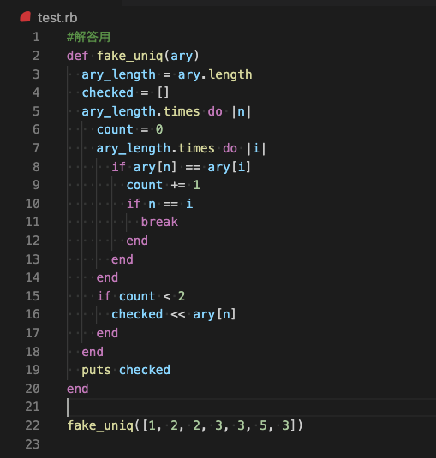Click the 'def' keyword on line 2
This screenshot has height=458, width=436.
coord(77,56)
